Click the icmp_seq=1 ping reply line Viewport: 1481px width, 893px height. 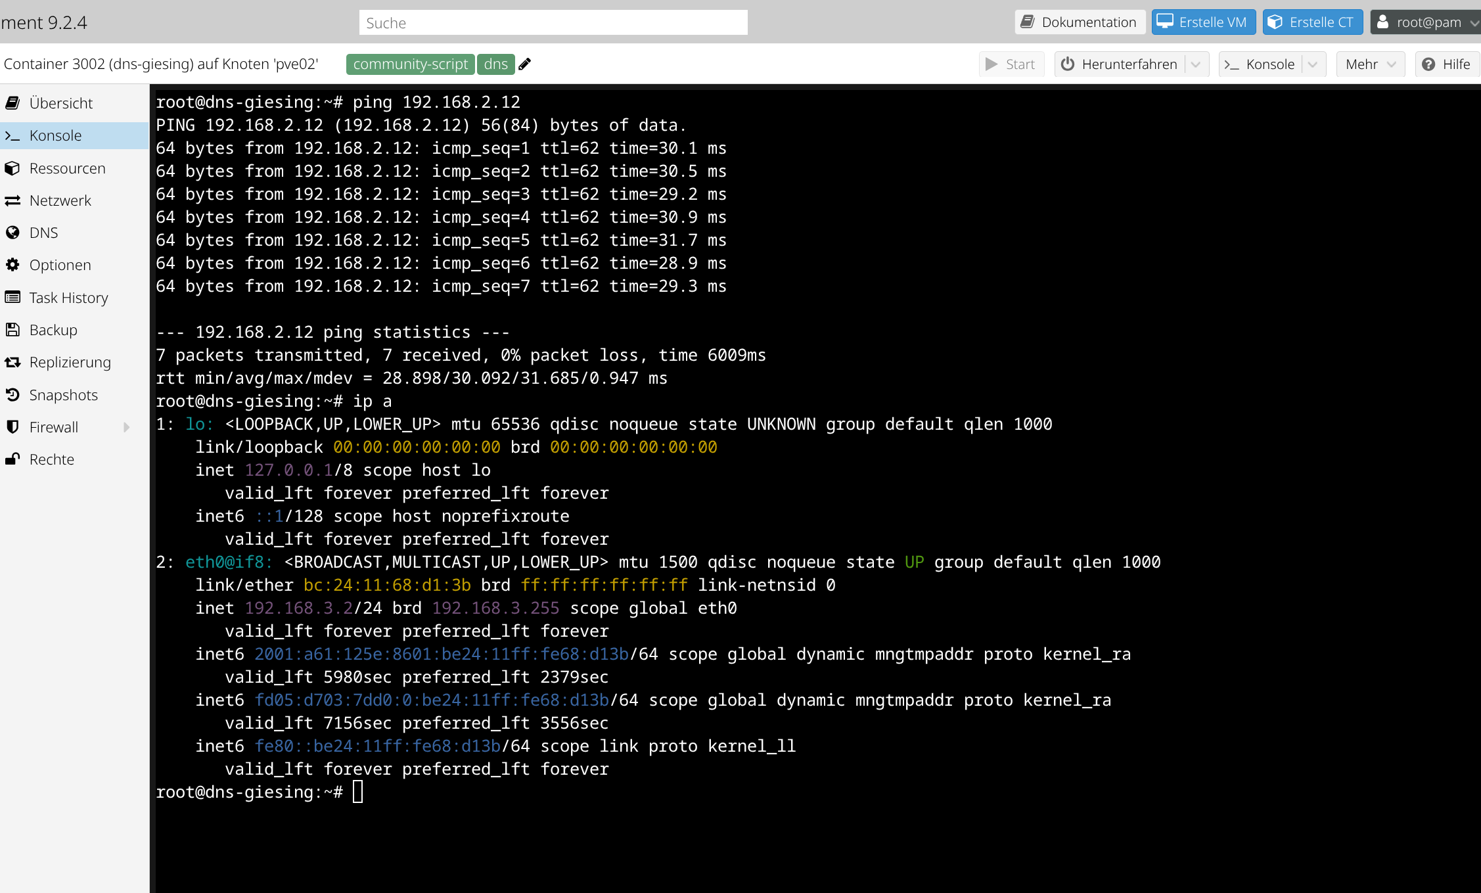click(x=441, y=148)
